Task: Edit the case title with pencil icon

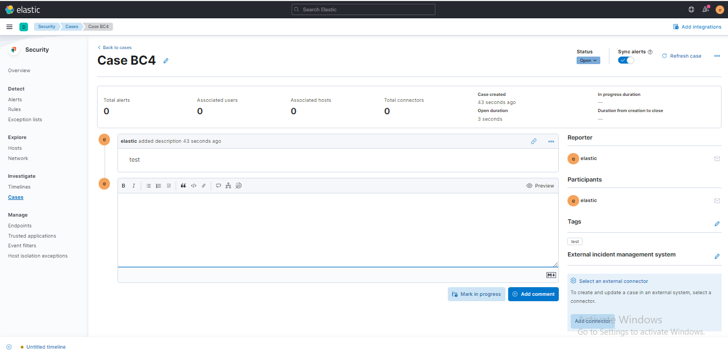Action: click(166, 61)
